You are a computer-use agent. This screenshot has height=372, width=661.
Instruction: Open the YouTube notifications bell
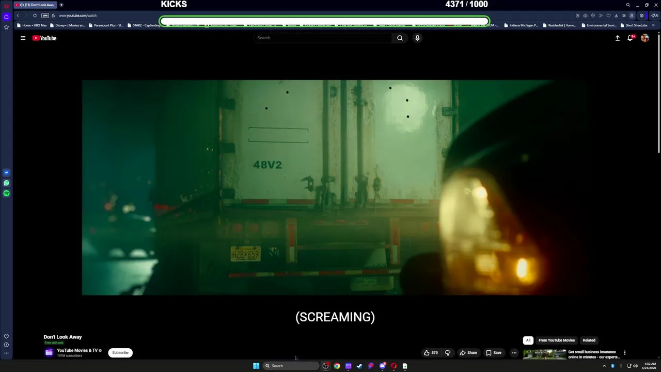(x=631, y=38)
